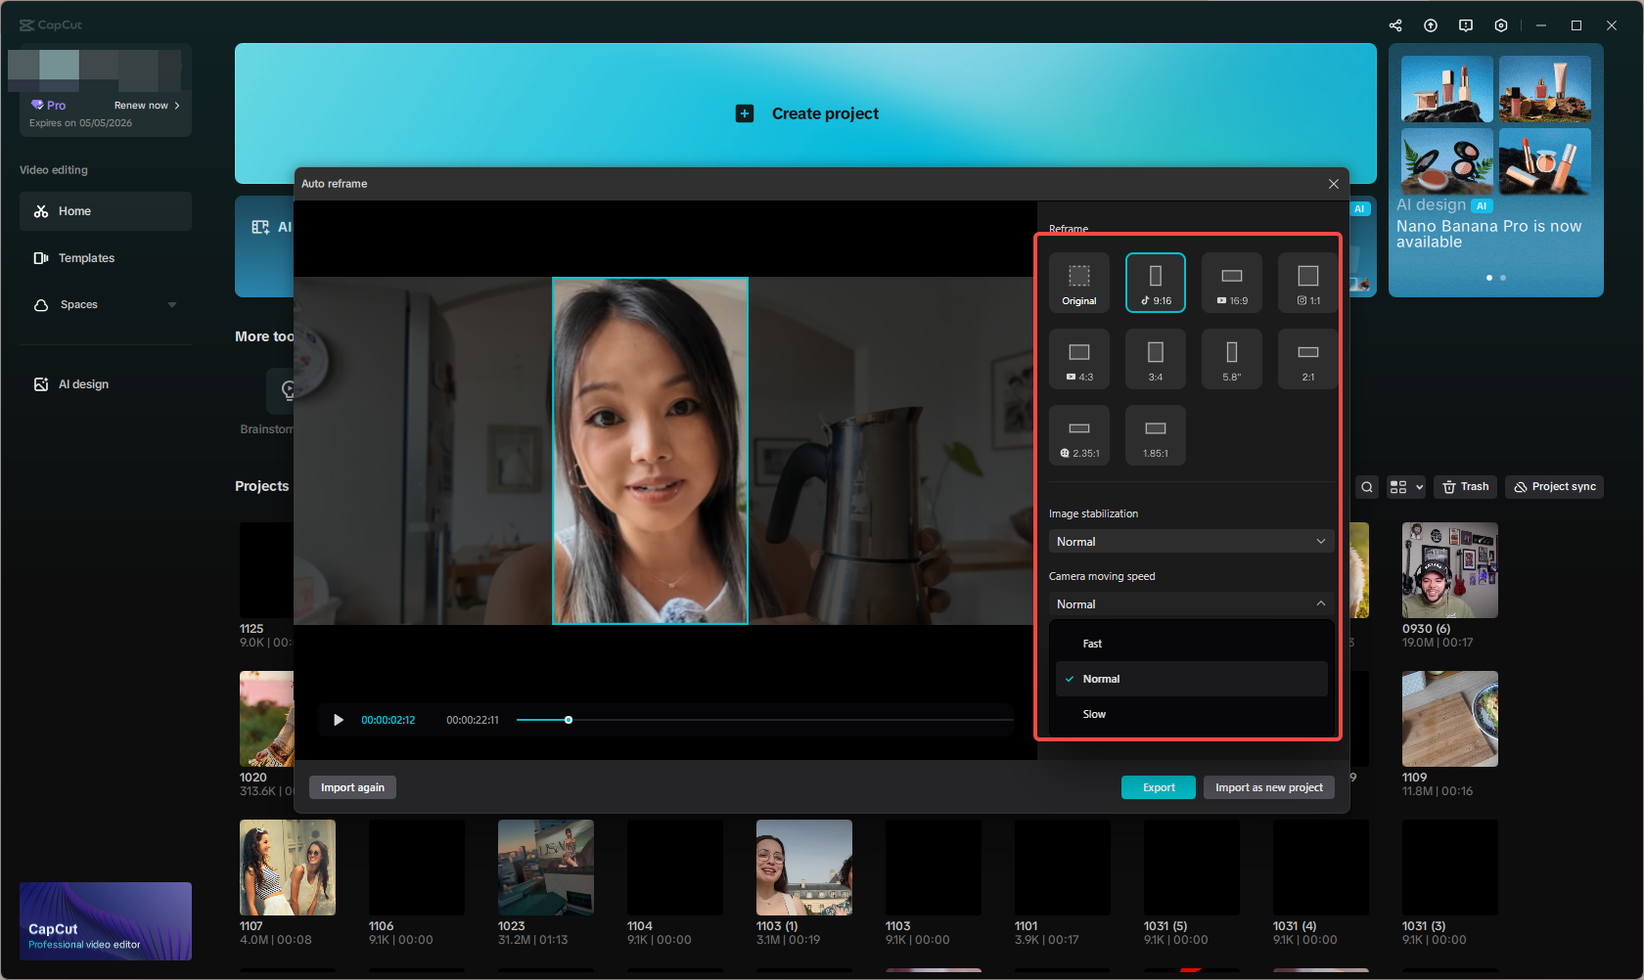Click the share icon in the title bar
Image resolution: width=1644 pixels, height=980 pixels.
[x=1395, y=24]
